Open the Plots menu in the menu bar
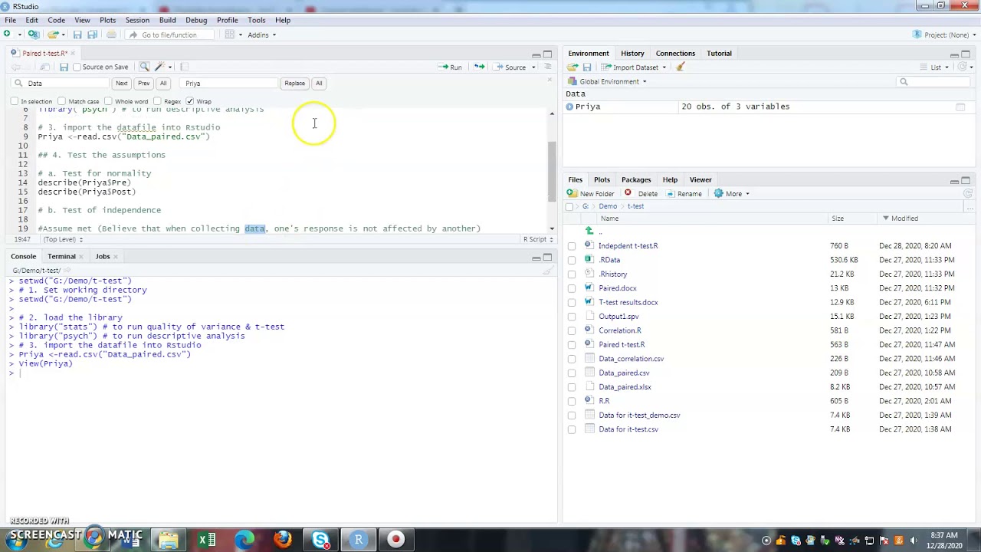Screen dimensions: 981x552 click(107, 20)
